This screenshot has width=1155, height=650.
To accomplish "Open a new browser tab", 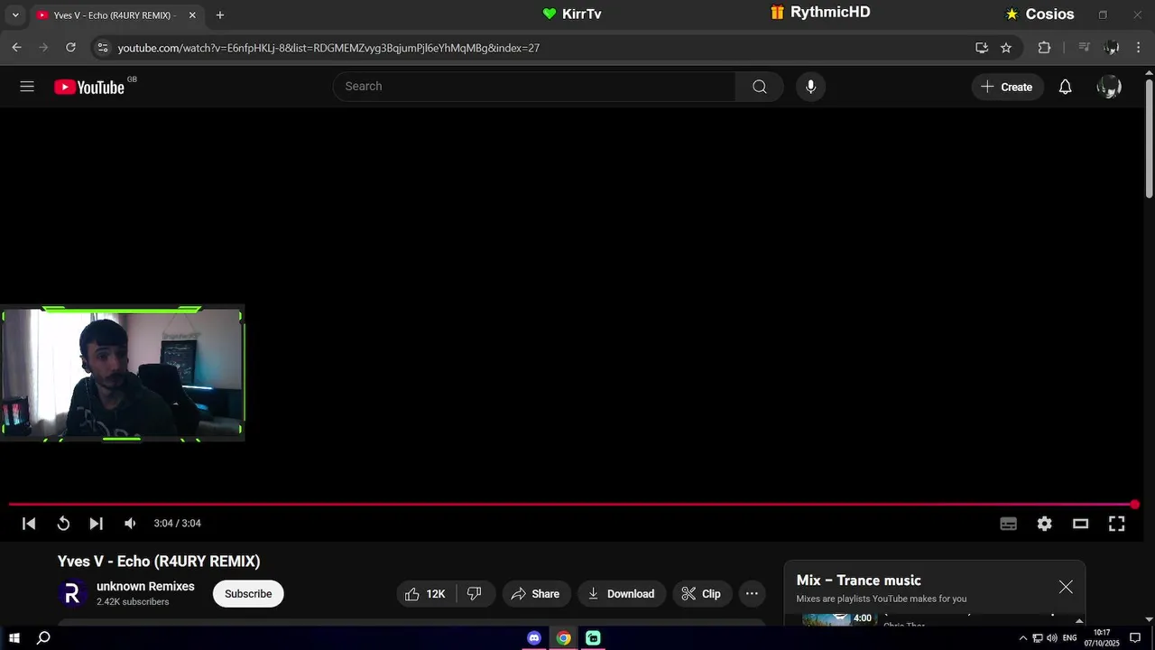I will [219, 15].
